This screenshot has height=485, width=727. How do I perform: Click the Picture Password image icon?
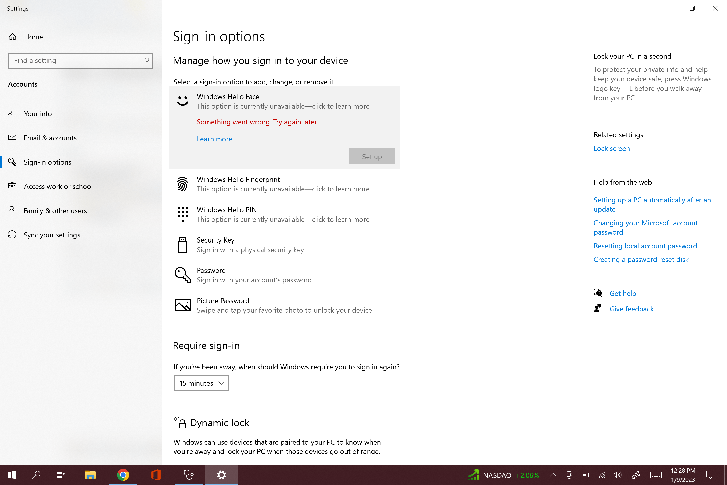(x=182, y=305)
